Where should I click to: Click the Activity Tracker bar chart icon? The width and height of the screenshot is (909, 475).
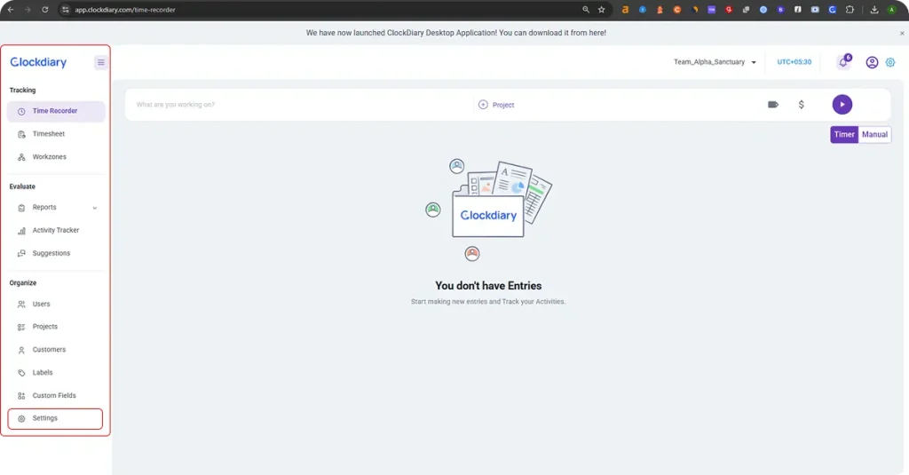(x=21, y=231)
